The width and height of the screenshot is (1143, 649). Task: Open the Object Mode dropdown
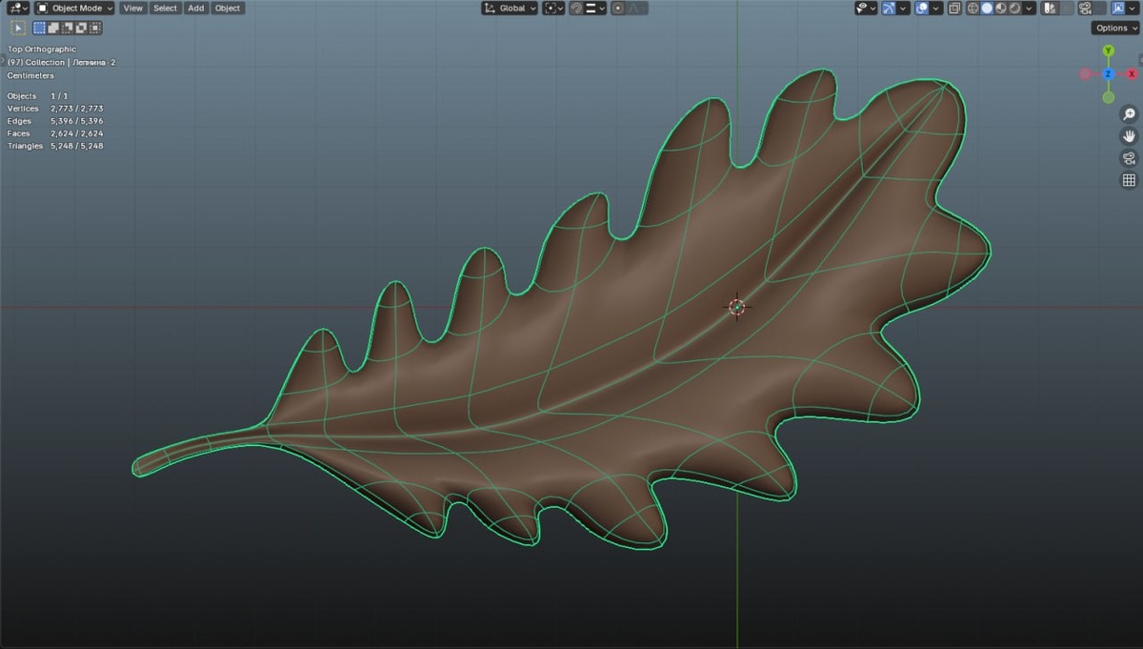(74, 8)
